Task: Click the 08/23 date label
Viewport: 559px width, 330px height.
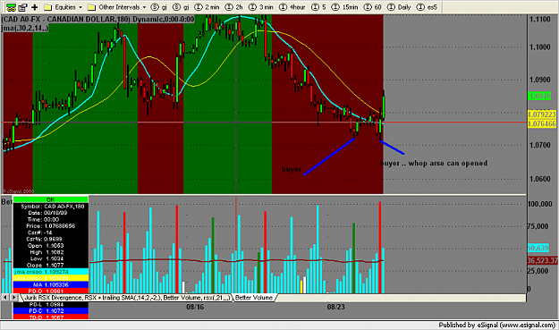Action: pos(335,307)
